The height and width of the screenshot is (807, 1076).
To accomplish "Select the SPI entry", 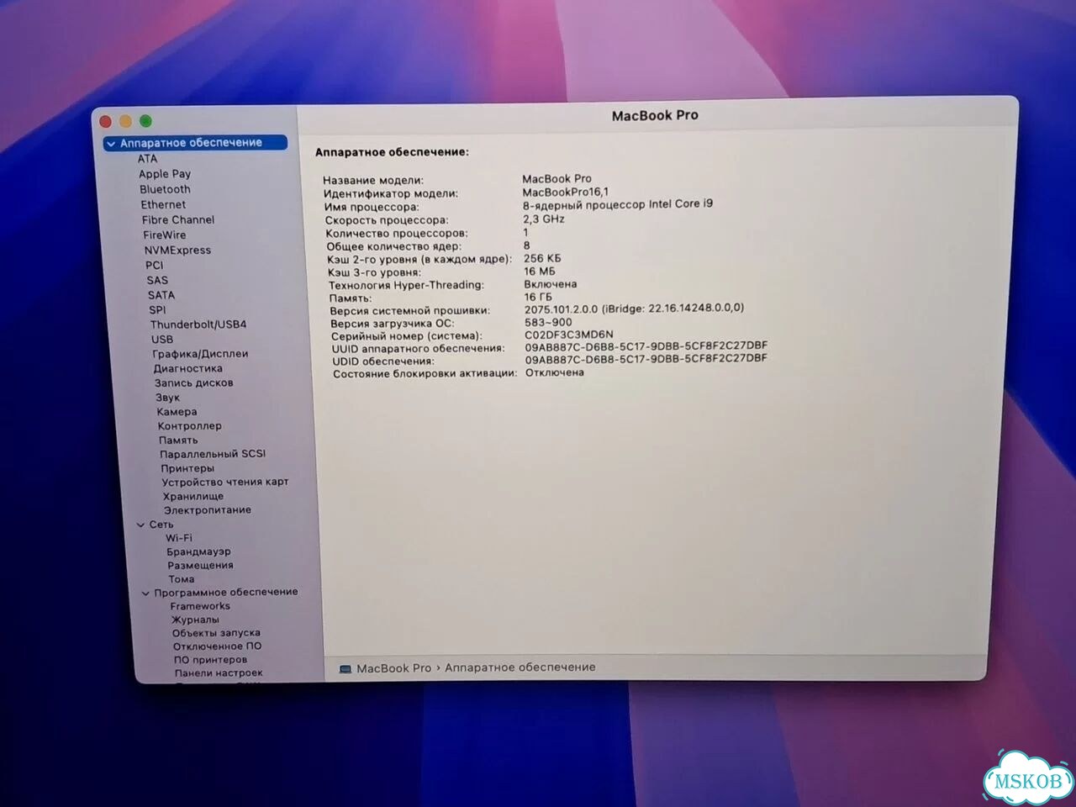I will [x=157, y=309].
